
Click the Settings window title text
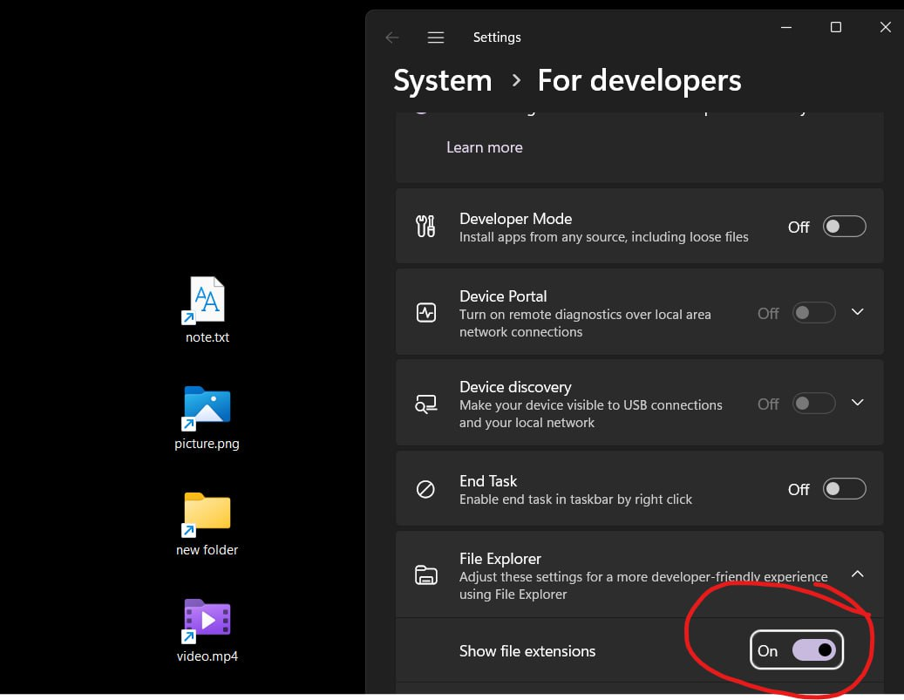point(497,37)
